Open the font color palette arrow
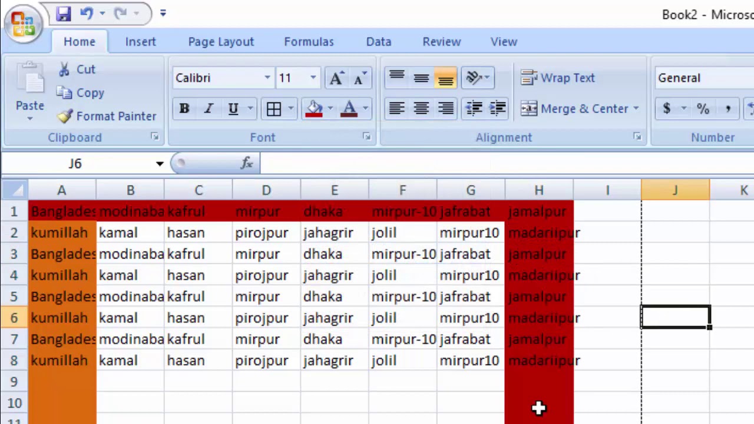Viewport: 754px width, 424px height. point(366,109)
